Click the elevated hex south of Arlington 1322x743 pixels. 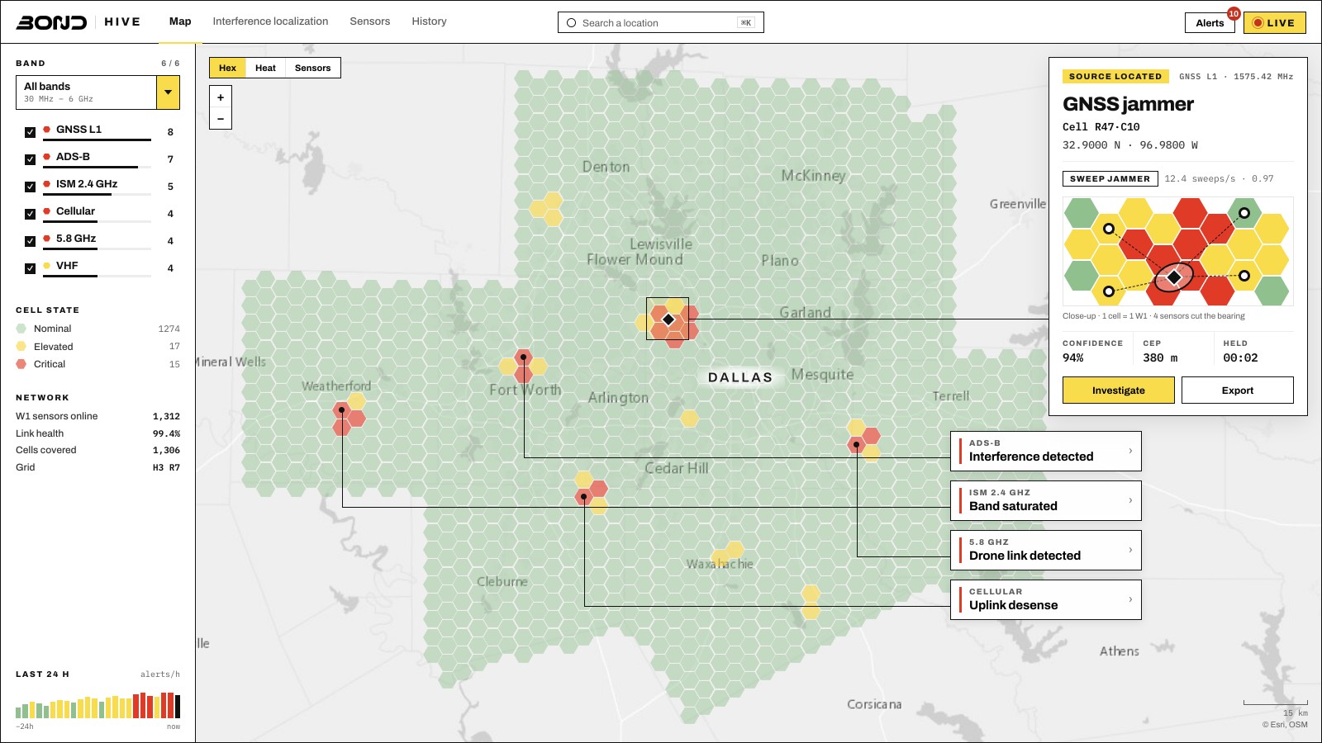[x=689, y=419]
